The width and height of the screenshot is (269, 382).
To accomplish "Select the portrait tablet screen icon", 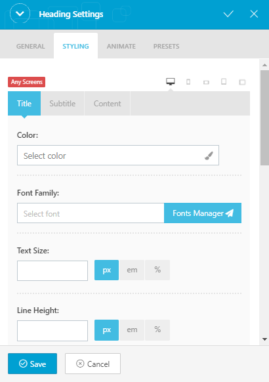I will point(224,81).
